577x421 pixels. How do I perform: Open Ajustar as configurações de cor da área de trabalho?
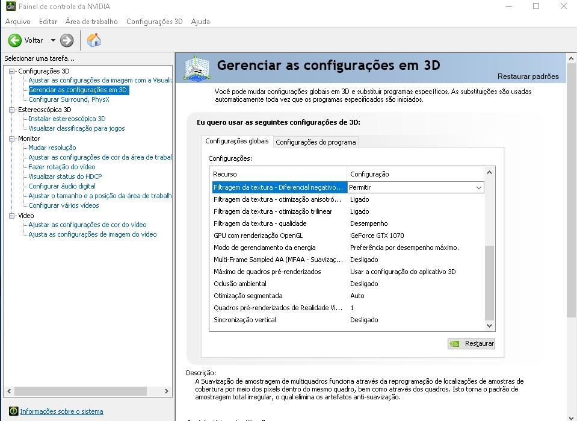pos(100,157)
